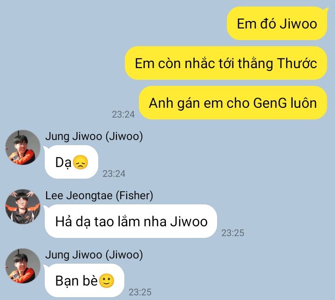Tap Jung Jiwoo's avatar beside the 'Bạn bè' message
The width and height of the screenshot is (335, 300).
point(23,266)
